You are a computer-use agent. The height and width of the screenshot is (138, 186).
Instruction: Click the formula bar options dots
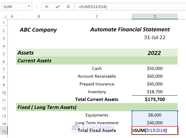click(x=36, y=6)
